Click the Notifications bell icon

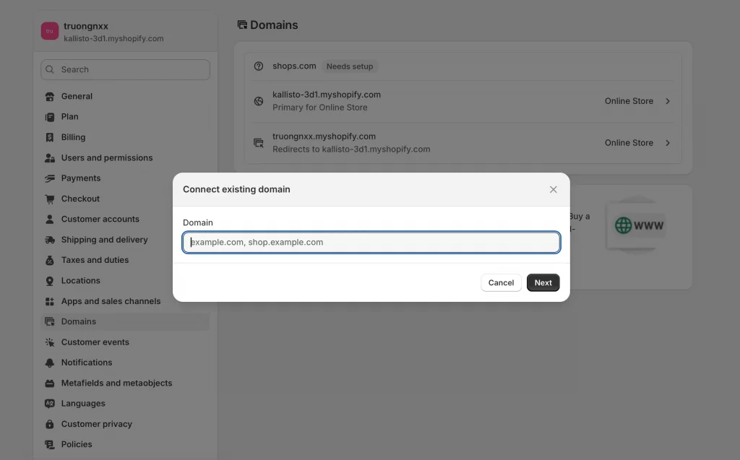50,363
